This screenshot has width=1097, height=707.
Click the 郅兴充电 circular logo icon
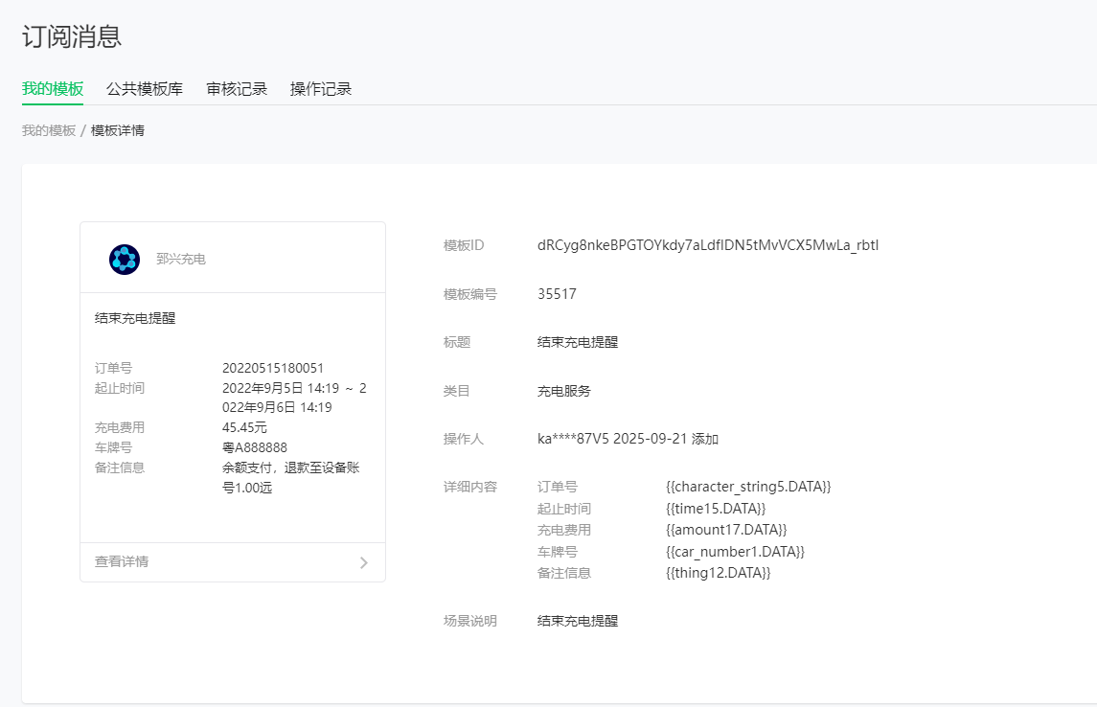125,259
